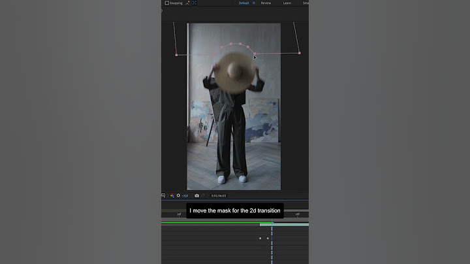This screenshot has height=264, width=470.
Task: Click the show snapshot icon next to the camera
Action: [x=203, y=195]
